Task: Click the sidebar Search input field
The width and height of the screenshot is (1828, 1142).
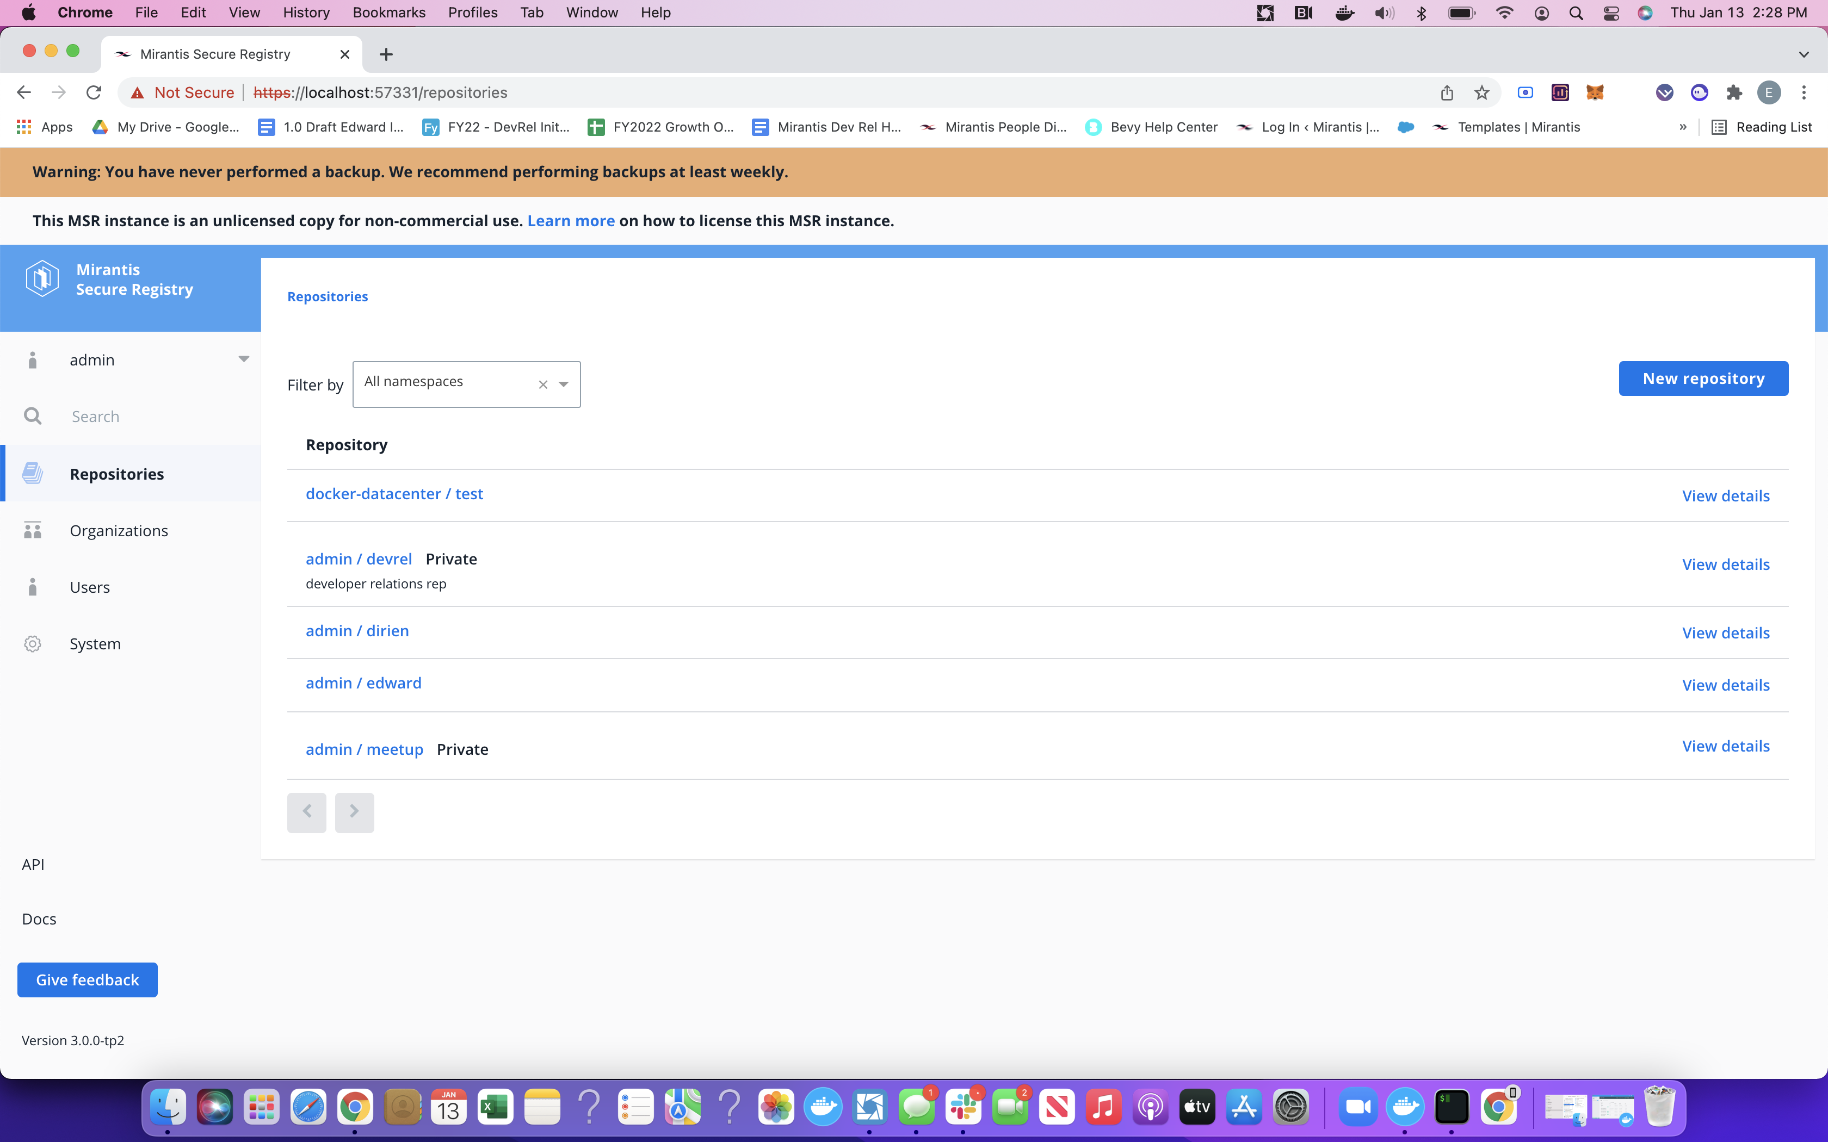Action: pyautogui.click(x=151, y=416)
